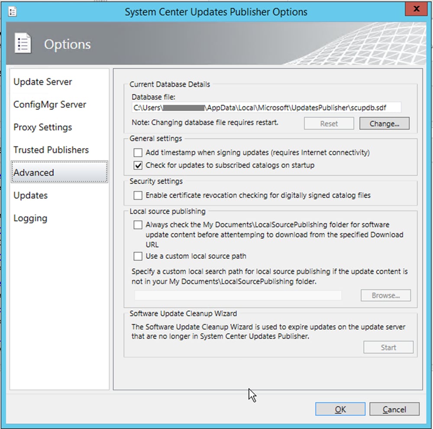Browse for a custom local source path
The image size is (433, 429).
coord(385,295)
